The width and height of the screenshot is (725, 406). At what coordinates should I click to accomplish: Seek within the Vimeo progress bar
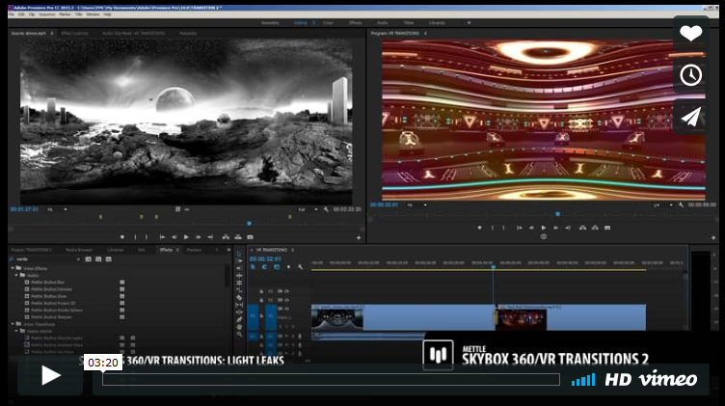click(331, 380)
